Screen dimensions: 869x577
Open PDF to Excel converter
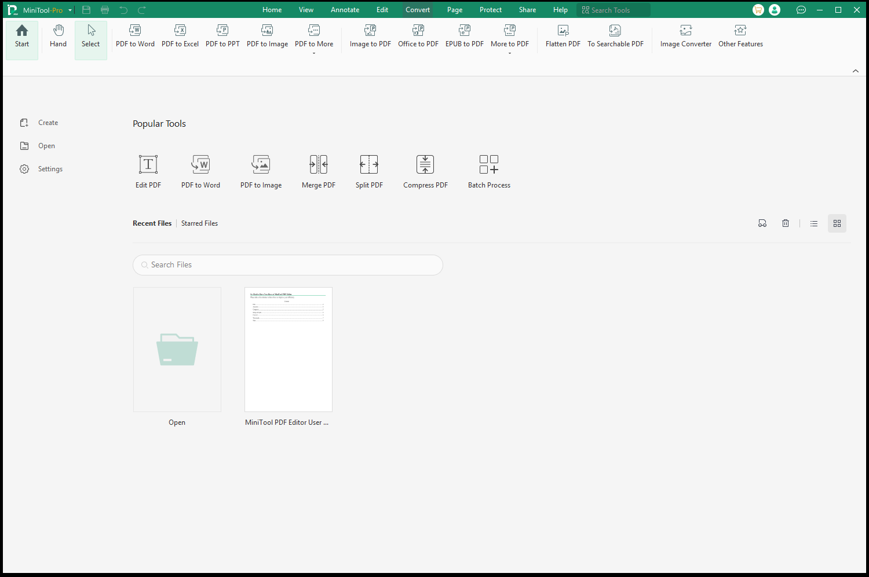coord(180,36)
